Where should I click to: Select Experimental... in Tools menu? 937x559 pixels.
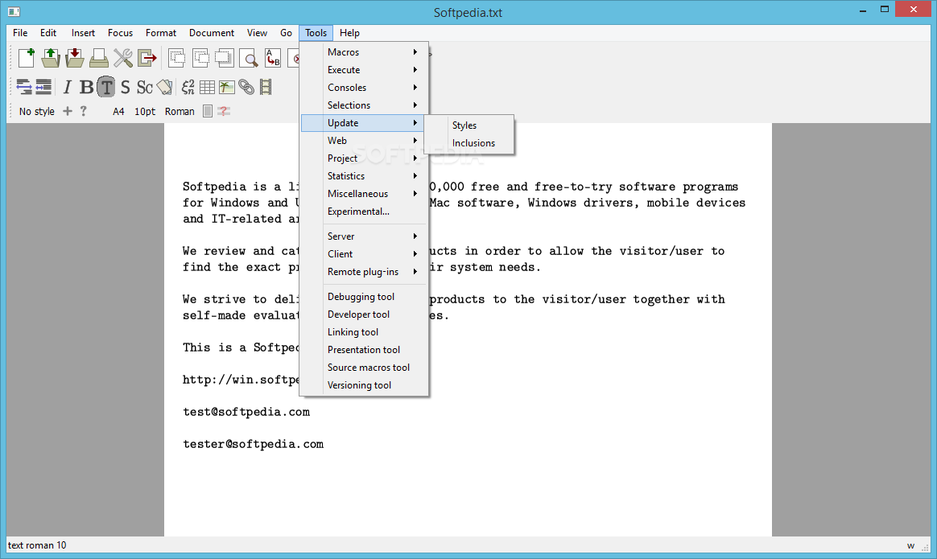(x=364, y=212)
